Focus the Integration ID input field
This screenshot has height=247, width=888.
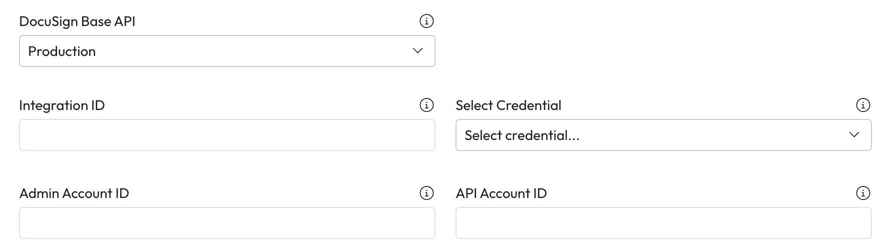(x=227, y=135)
